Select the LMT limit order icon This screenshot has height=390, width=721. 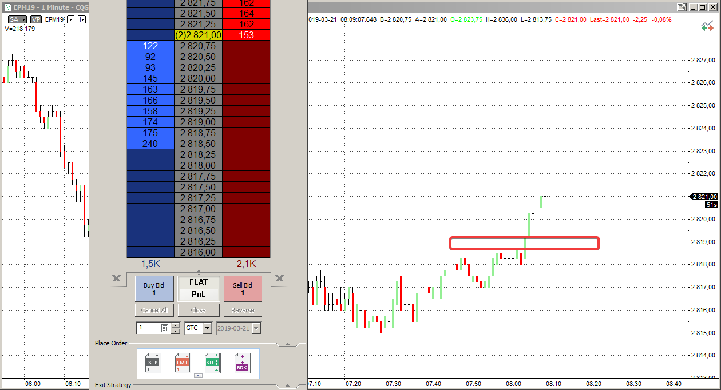(183, 363)
